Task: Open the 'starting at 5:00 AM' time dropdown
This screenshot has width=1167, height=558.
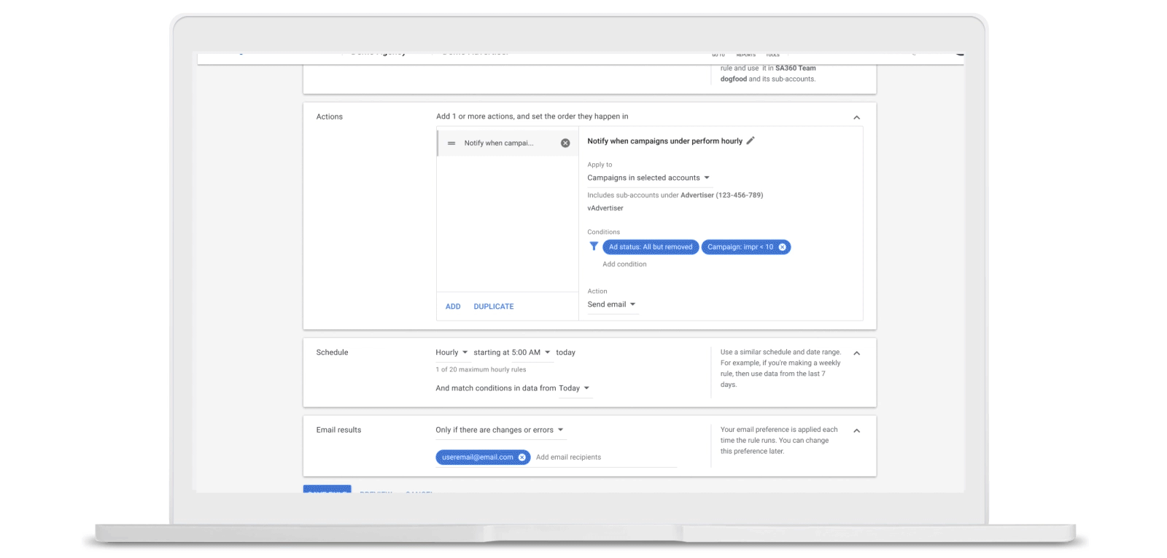Action: (512, 353)
